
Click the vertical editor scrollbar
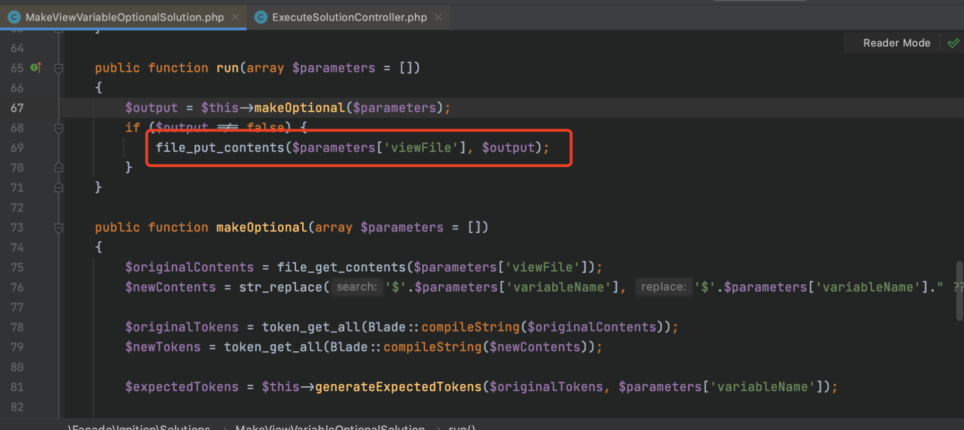click(959, 290)
